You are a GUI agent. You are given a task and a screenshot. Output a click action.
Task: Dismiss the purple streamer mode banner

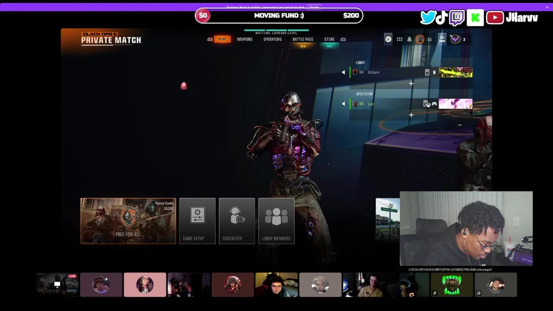[547, 7]
